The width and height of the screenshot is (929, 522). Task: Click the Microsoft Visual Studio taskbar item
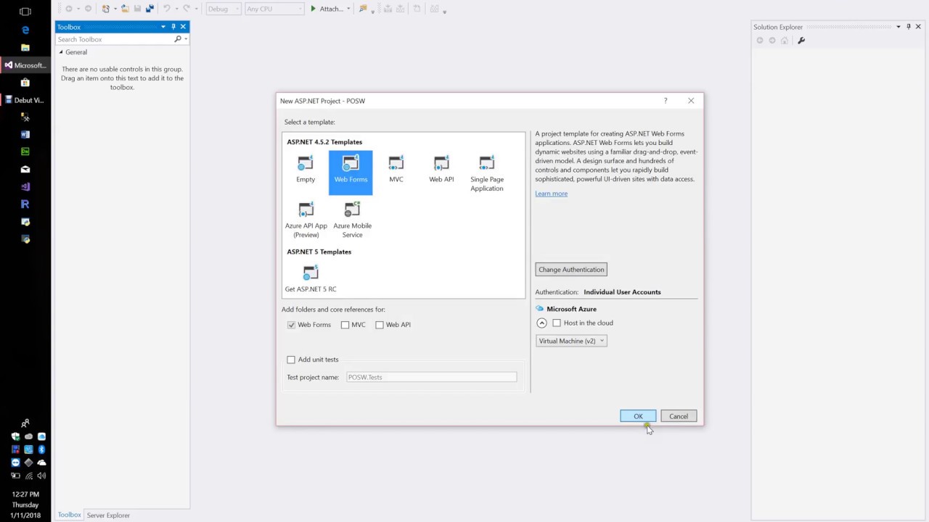tap(25, 65)
